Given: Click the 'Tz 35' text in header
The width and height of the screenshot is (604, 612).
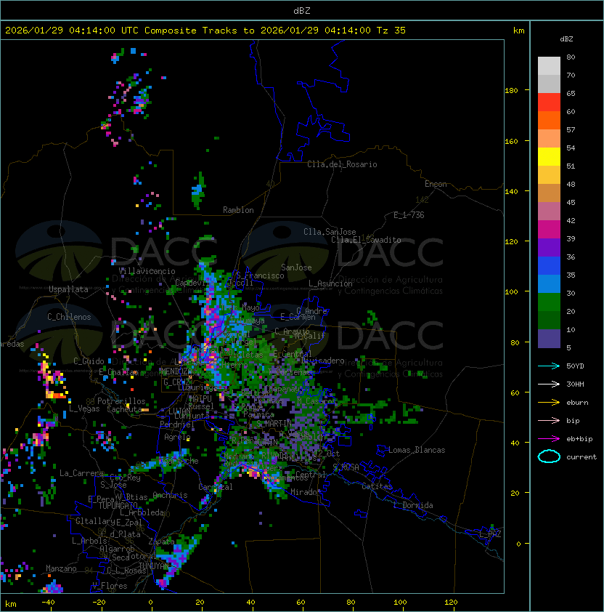Looking at the screenshot, I should pos(391,31).
